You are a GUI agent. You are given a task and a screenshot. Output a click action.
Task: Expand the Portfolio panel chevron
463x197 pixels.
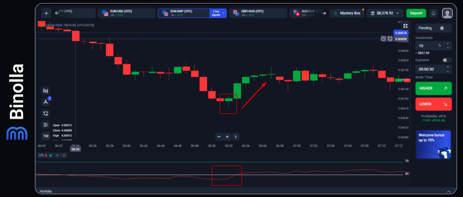[449, 192]
